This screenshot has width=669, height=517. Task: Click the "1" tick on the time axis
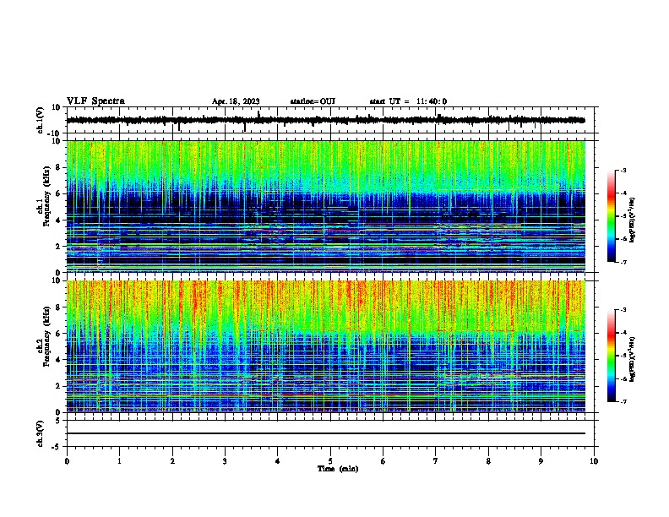coord(119,461)
